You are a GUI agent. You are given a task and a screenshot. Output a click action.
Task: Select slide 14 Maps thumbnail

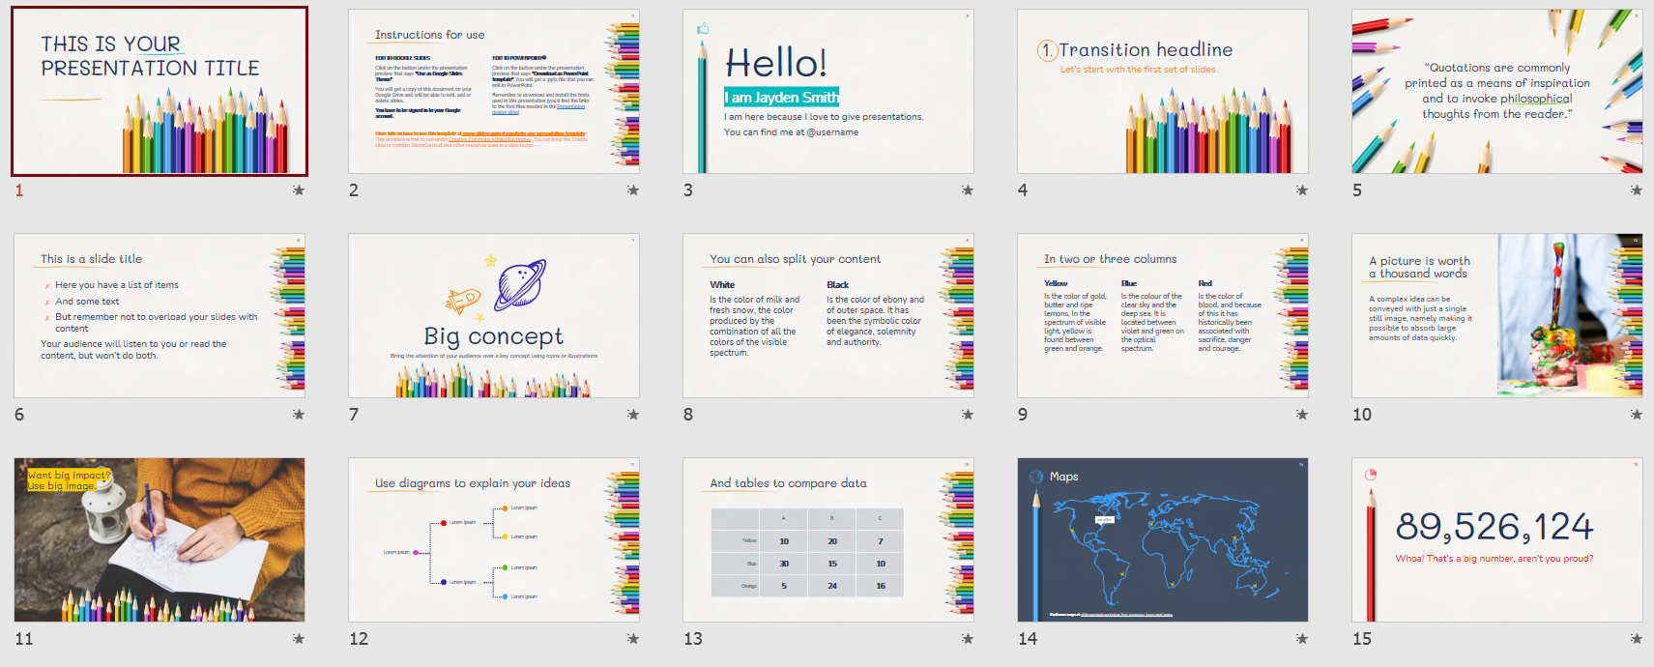[1163, 540]
